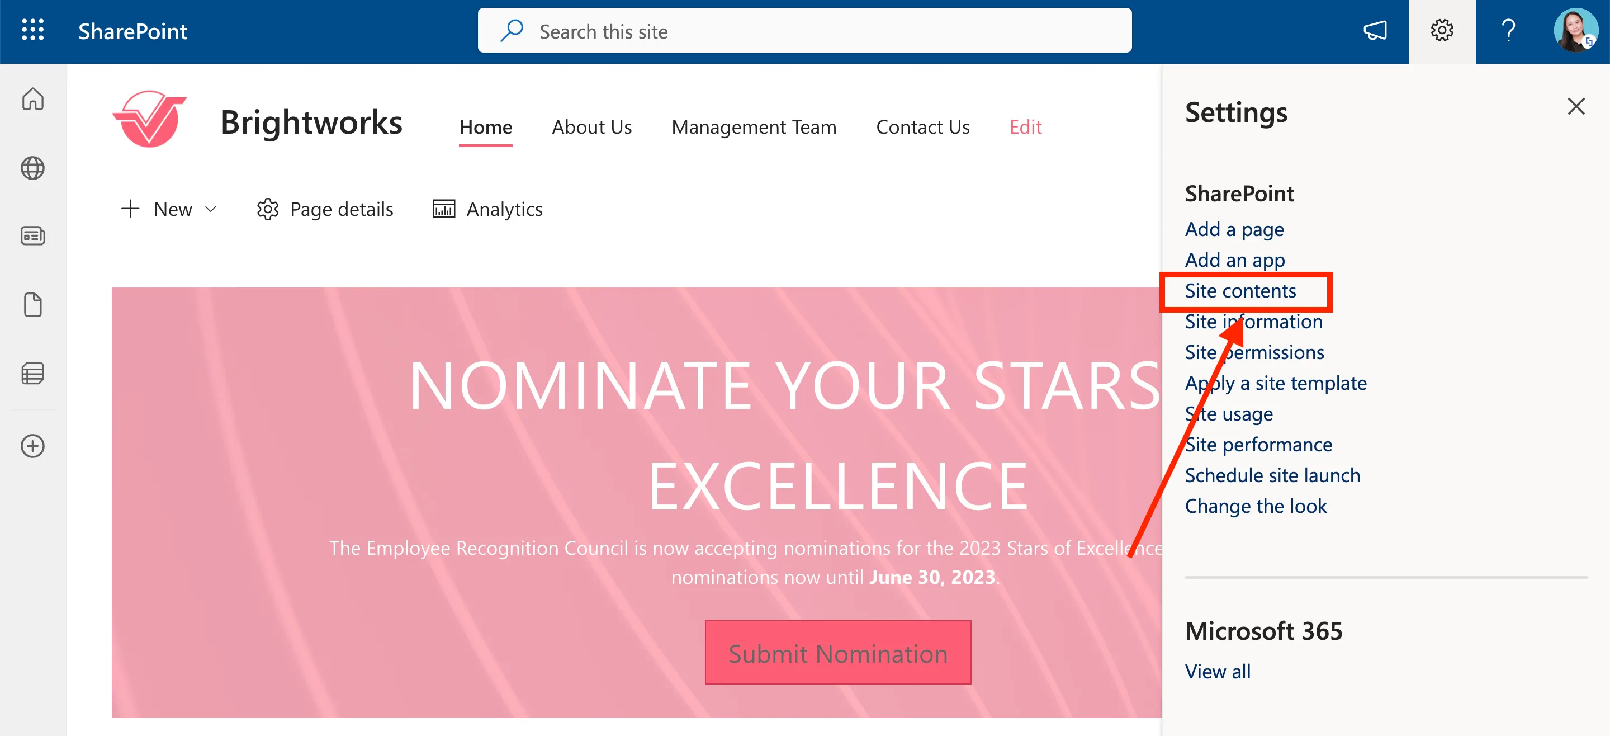Open Page details

click(x=325, y=209)
